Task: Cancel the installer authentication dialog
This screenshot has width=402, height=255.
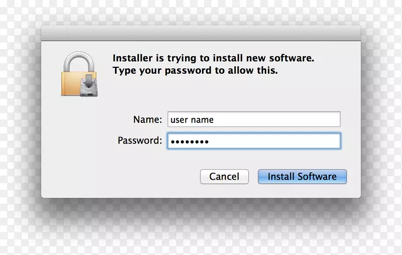Action: pyautogui.click(x=224, y=176)
